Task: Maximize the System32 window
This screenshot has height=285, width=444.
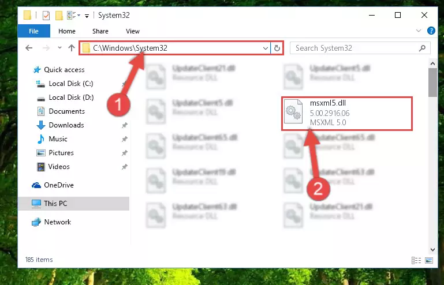Action: pos(398,15)
